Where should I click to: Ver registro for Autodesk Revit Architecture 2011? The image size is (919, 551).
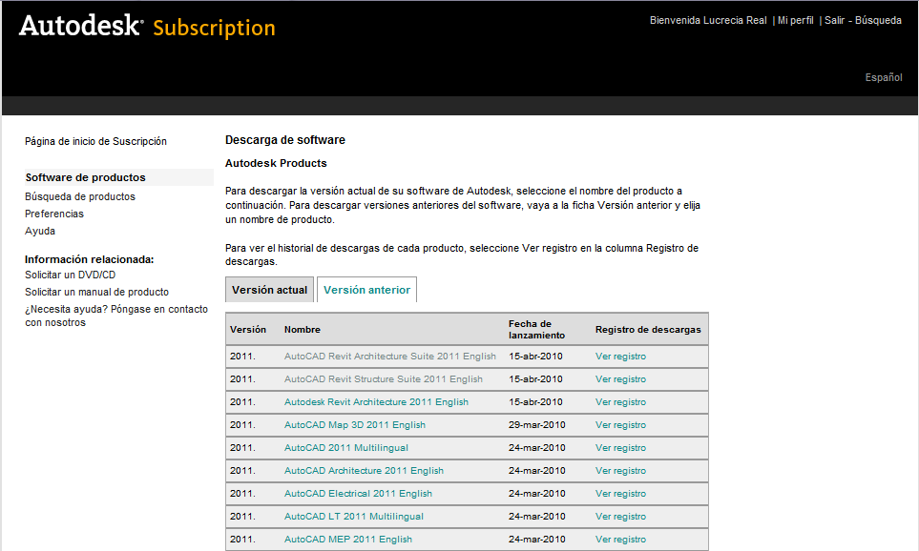(620, 401)
